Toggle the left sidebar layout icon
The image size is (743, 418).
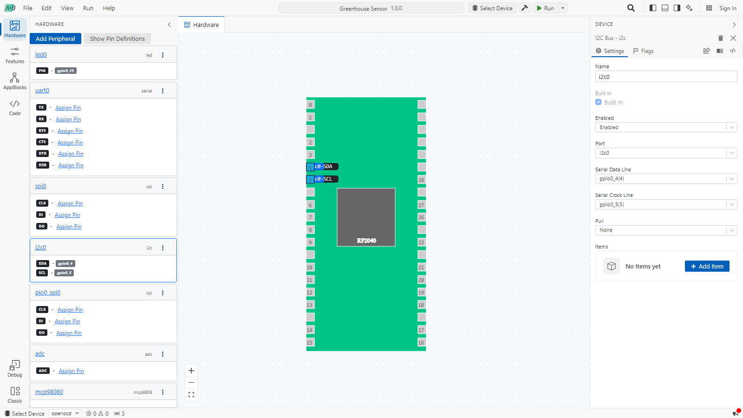click(x=653, y=8)
